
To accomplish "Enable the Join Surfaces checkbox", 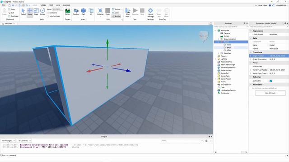I will pyautogui.click(x=48, y=16).
